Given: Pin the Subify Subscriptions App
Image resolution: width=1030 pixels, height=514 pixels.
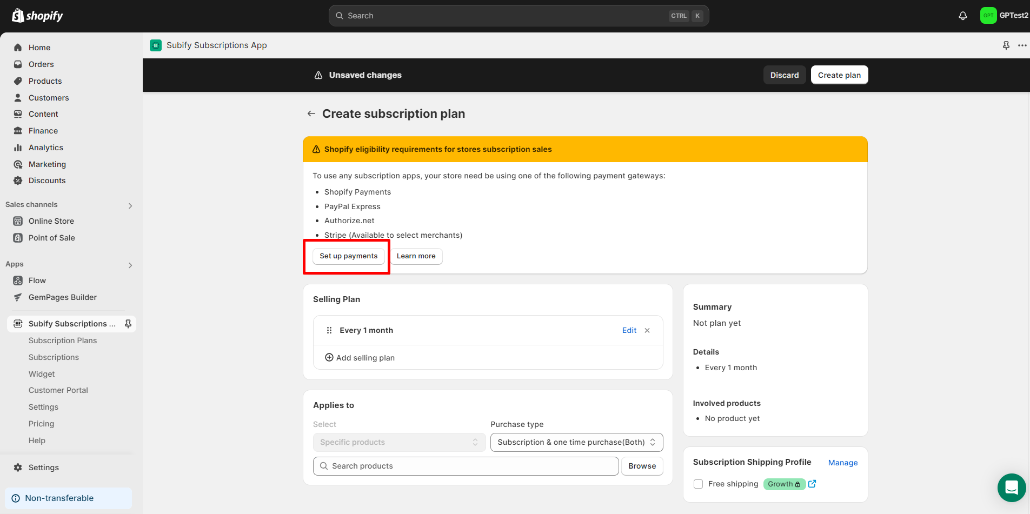Looking at the screenshot, I should (1006, 45).
